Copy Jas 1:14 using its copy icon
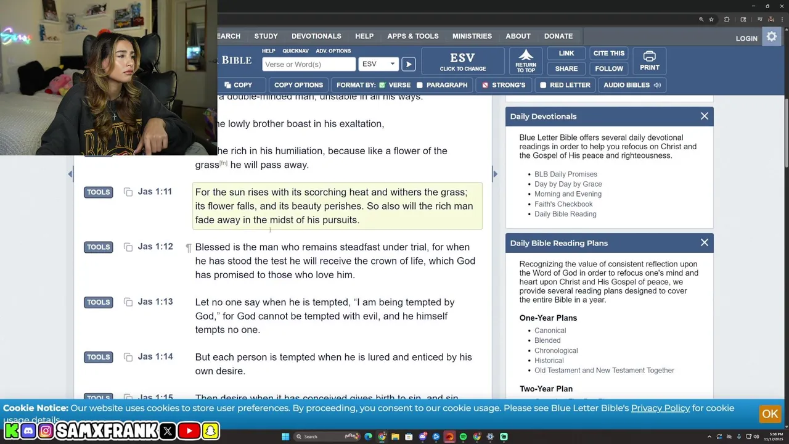Screen dimensions: 789x444 128,357
